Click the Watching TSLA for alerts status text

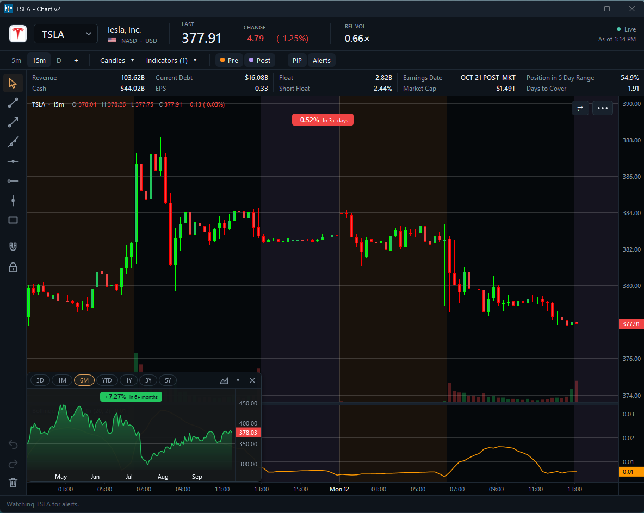click(x=43, y=504)
